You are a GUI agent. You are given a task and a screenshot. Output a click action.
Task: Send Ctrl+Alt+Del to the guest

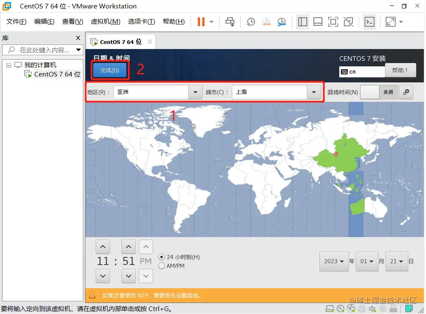230,22
